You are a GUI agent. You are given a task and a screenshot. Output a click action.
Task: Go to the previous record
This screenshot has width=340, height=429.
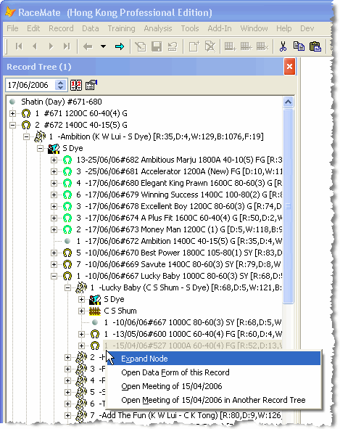point(35,46)
